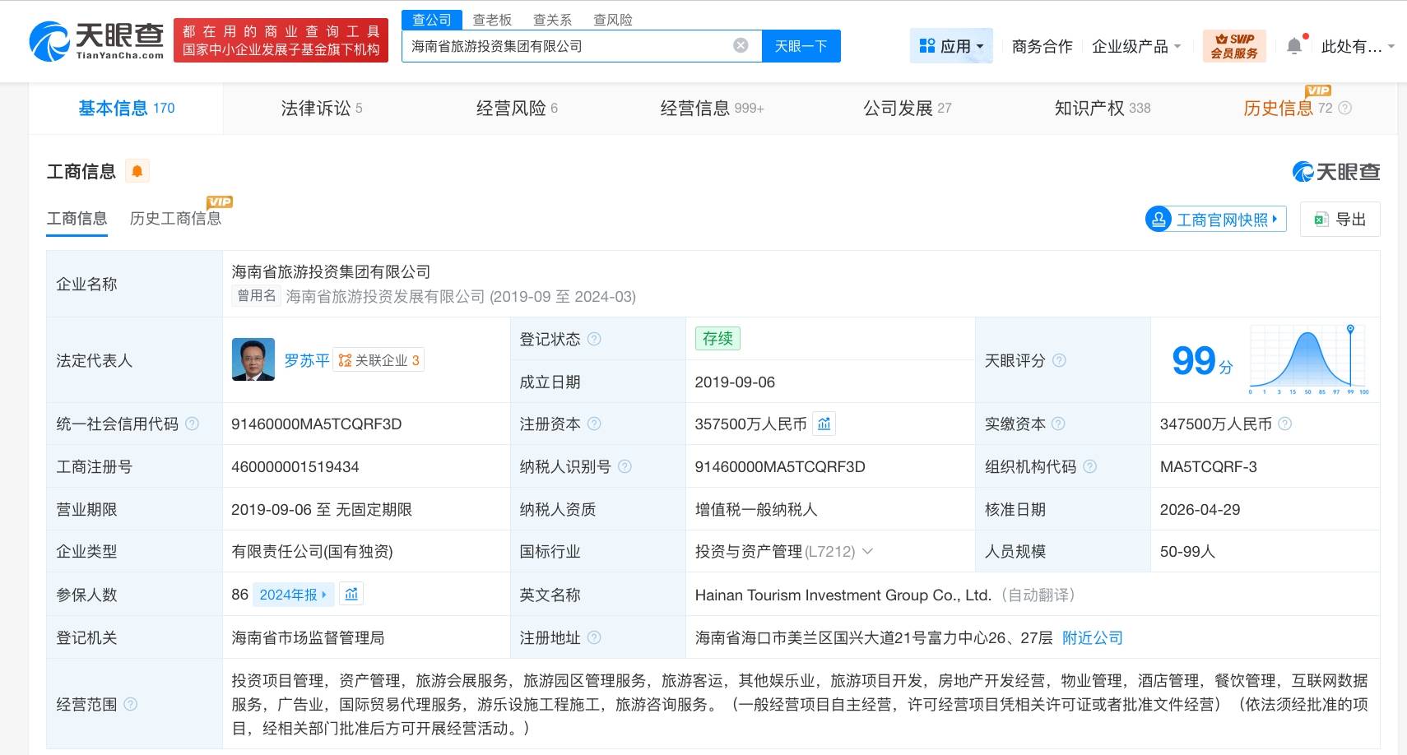This screenshot has height=755, width=1407.
Task: Open the 经营风险 6 tab
Action: tap(517, 108)
